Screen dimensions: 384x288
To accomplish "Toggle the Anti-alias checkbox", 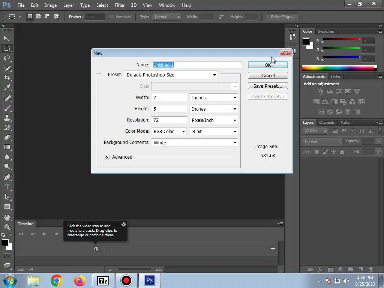I will (x=111, y=16).
